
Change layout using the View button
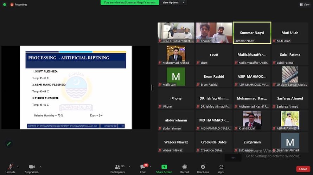tap(305, 5)
